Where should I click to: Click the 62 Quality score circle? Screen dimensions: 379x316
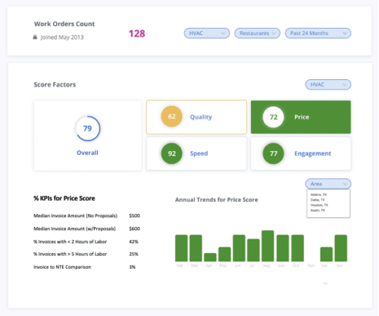coord(171,116)
